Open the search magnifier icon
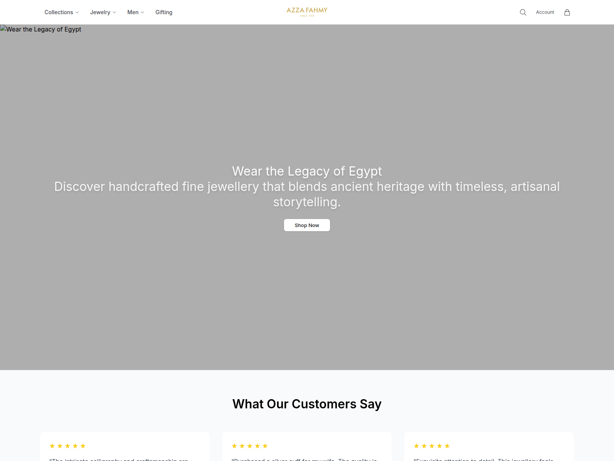The image size is (614, 461). (523, 12)
